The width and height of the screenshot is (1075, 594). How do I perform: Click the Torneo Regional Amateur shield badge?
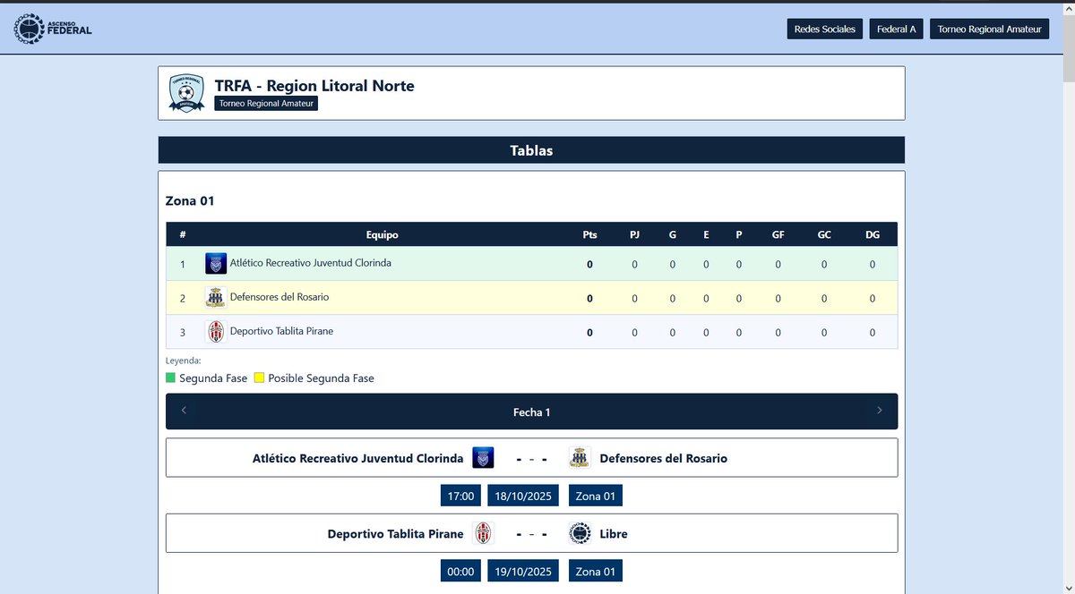point(186,93)
